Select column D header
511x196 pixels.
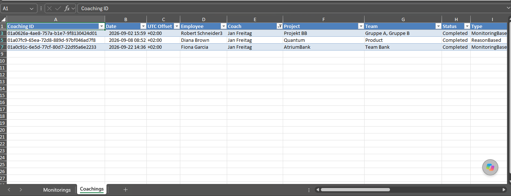204,19
